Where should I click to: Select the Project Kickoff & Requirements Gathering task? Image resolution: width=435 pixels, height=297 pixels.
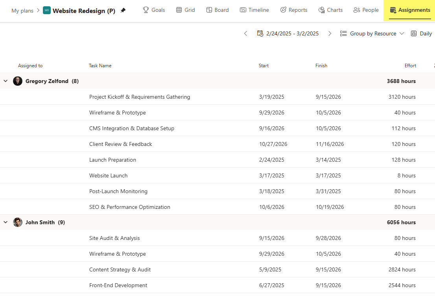[140, 97]
